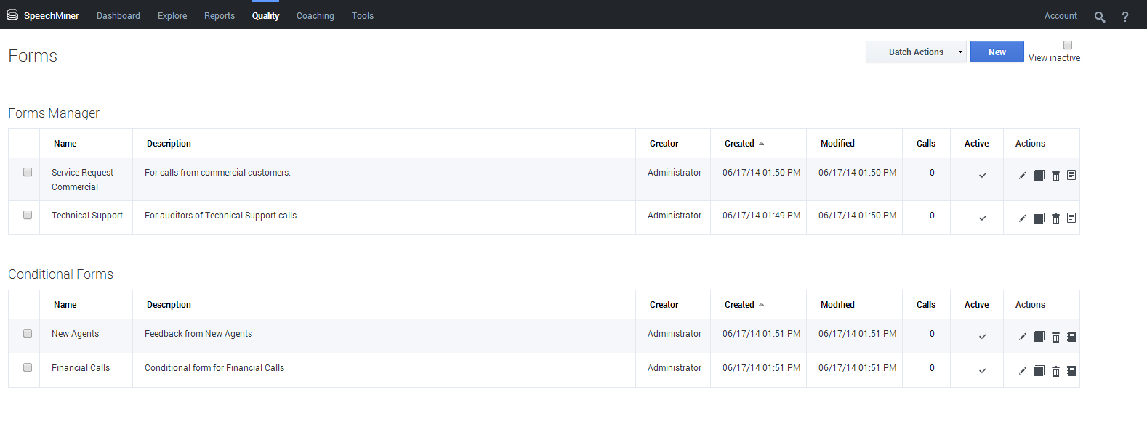Delete the Financial Calls conditional form

(x=1055, y=371)
